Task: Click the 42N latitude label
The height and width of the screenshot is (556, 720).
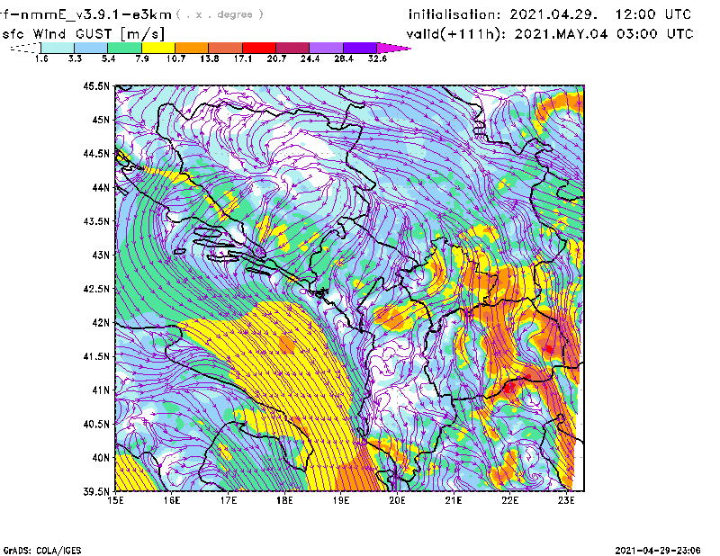Action: click(x=101, y=322)
